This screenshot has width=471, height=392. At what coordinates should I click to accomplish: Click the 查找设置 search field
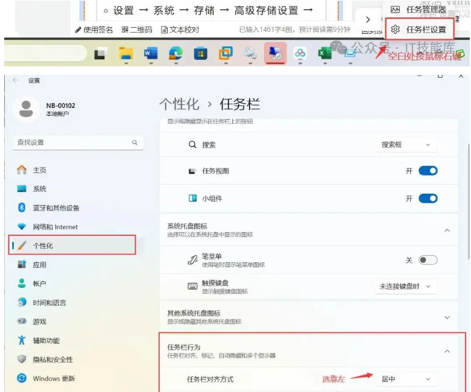tap(78, 142)
